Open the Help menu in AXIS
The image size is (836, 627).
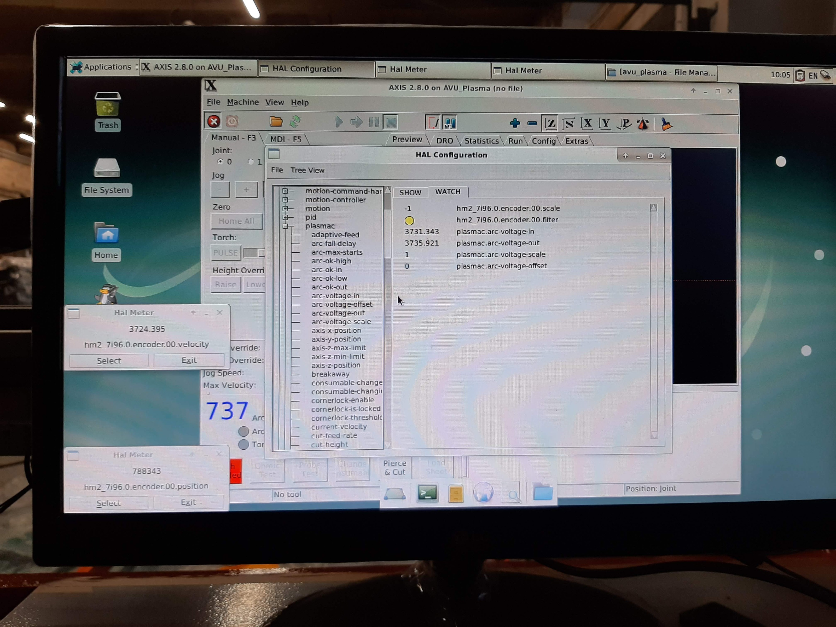[300, 103]
